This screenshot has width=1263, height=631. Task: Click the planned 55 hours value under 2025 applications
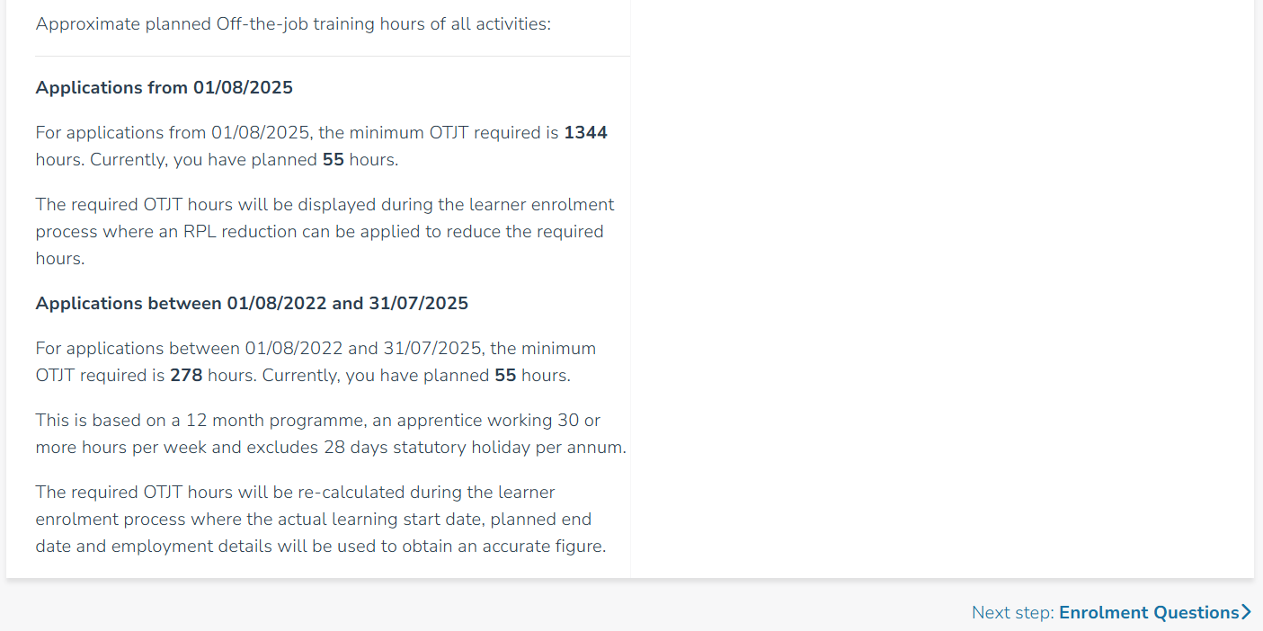point(333,159)
